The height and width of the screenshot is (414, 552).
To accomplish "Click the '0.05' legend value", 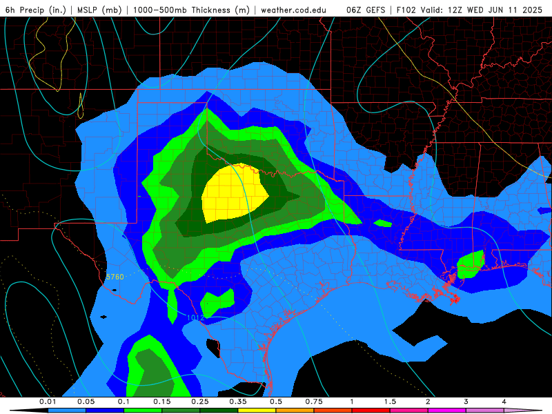I will coord(86,402).
